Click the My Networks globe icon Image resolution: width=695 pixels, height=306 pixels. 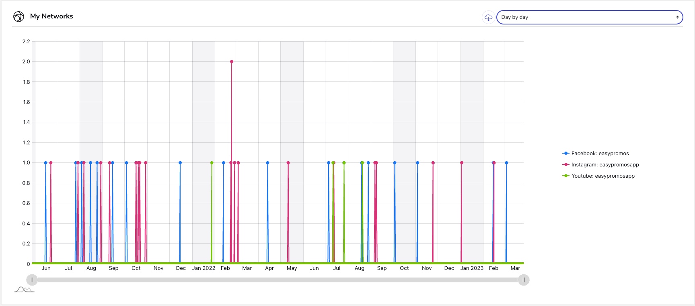(19, 16)
